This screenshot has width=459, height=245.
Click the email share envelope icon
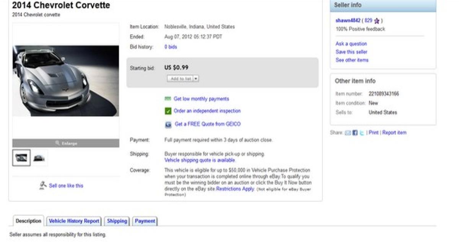click(x=348, y=133)
